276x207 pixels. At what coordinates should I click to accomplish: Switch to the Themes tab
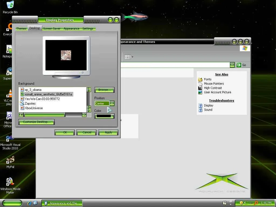pyautogui.click(x=21, y=29)
